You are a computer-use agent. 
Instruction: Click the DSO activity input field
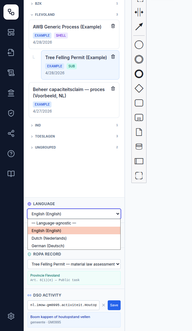pos(63,305)
